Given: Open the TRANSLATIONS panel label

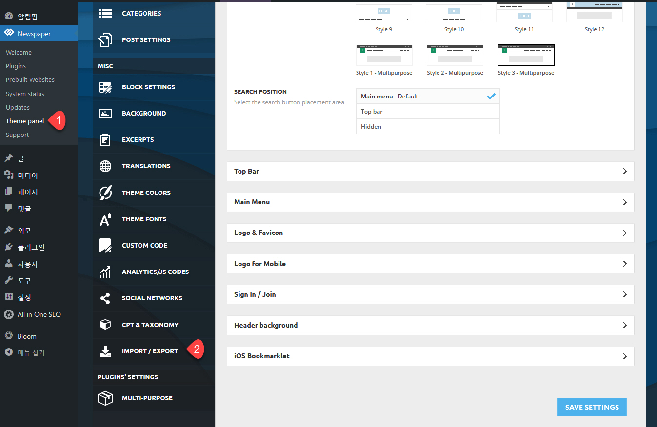Looking at the screenshot, I should pyautogui.click(x=146, y=166).
